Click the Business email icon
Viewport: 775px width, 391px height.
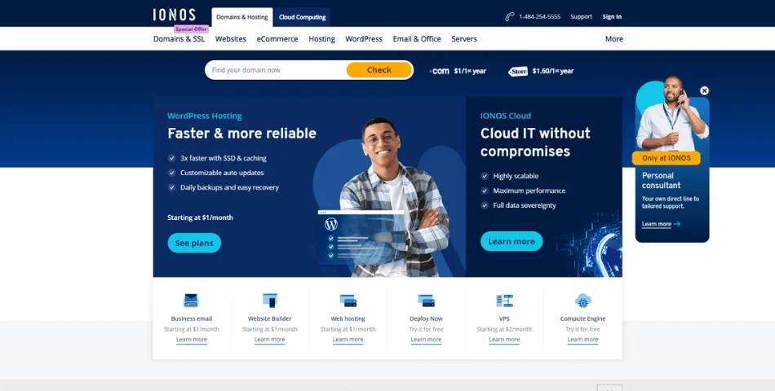click(x=191, y=300)
